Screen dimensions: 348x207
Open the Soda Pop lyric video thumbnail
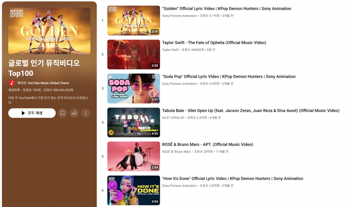pos(133,89)
